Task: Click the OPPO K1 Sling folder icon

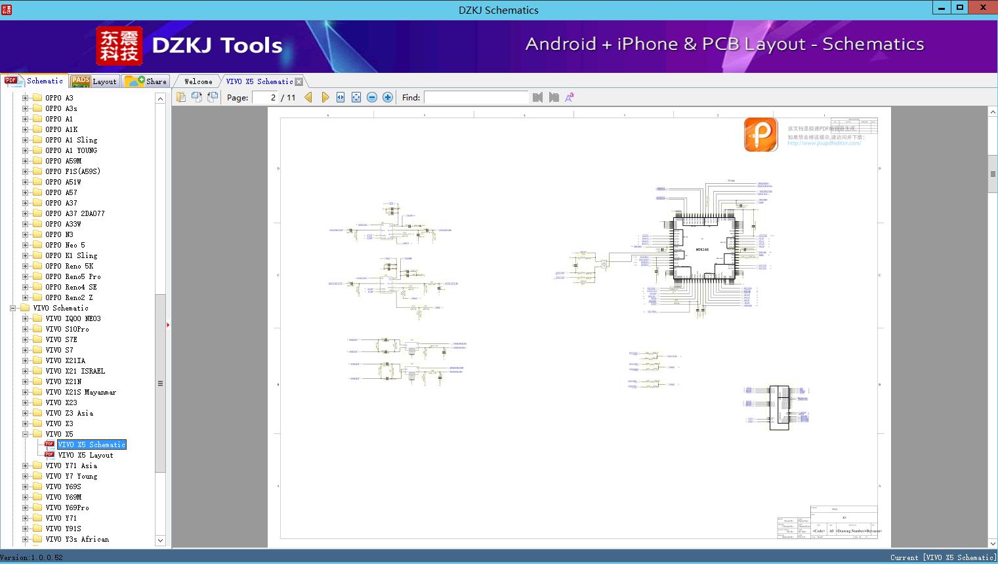Action: click(37, 255)
